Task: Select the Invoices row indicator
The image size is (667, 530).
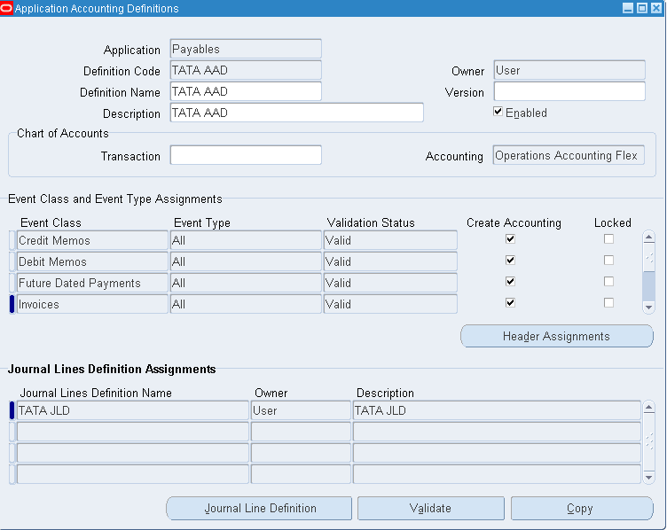Action: (x=12, y=304)
